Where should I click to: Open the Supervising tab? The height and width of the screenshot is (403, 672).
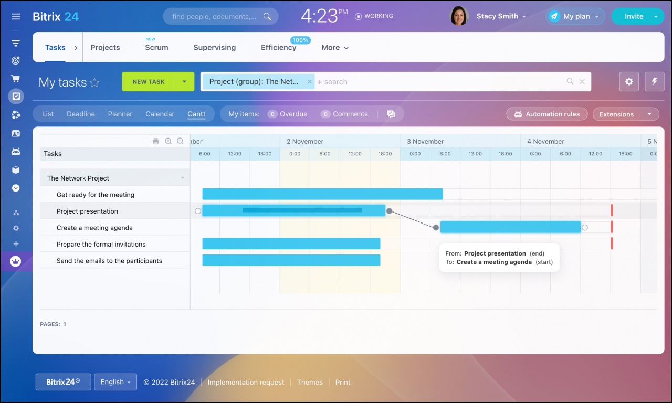(214, 47)
